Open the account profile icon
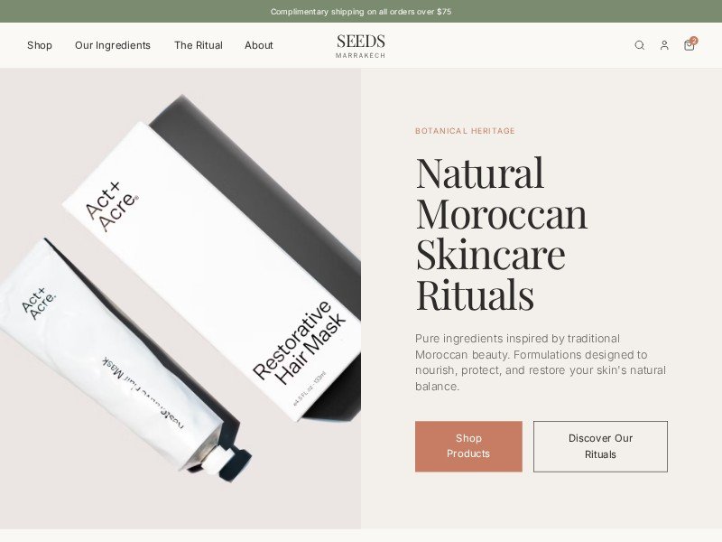 point(664,45)
